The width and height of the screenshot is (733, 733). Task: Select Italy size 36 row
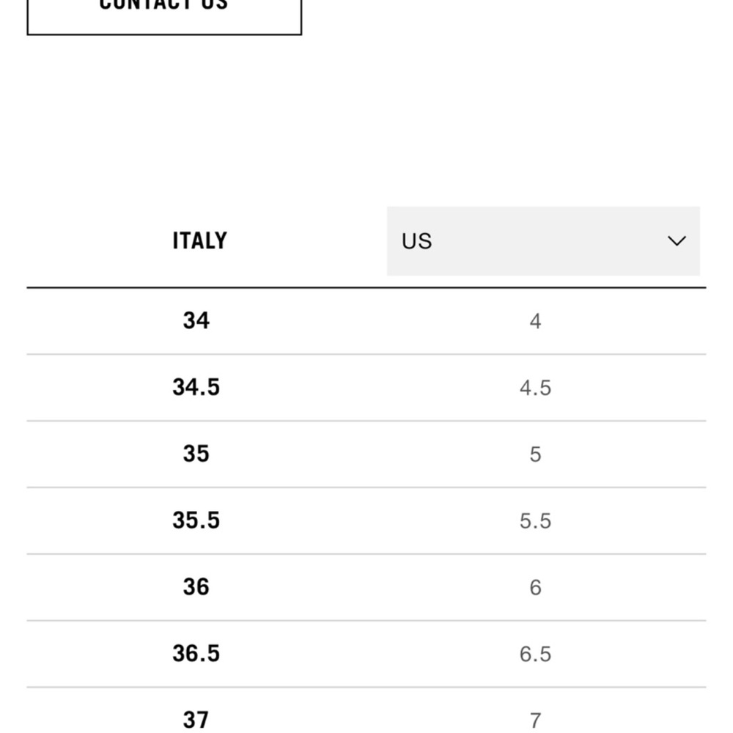click(x=366, y=587)
